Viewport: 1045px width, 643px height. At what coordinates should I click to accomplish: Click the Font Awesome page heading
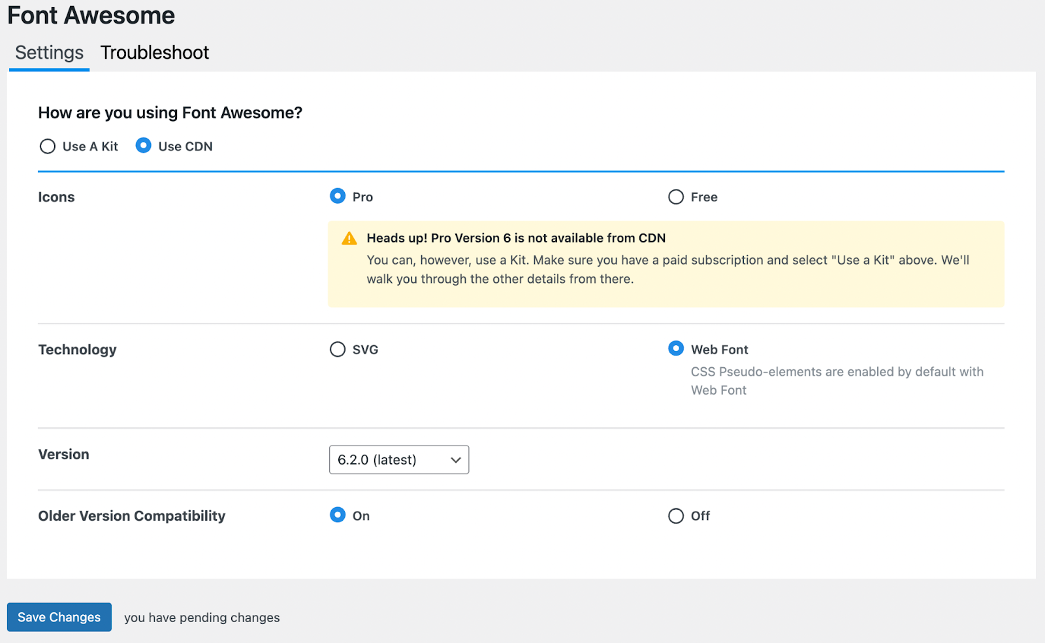[x=91, y=16]
